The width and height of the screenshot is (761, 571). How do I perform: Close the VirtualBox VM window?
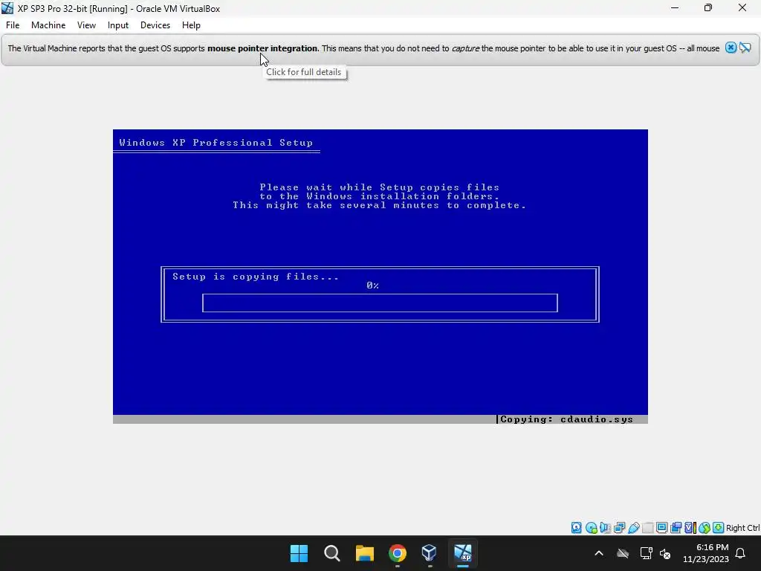[x=742, y=8]
